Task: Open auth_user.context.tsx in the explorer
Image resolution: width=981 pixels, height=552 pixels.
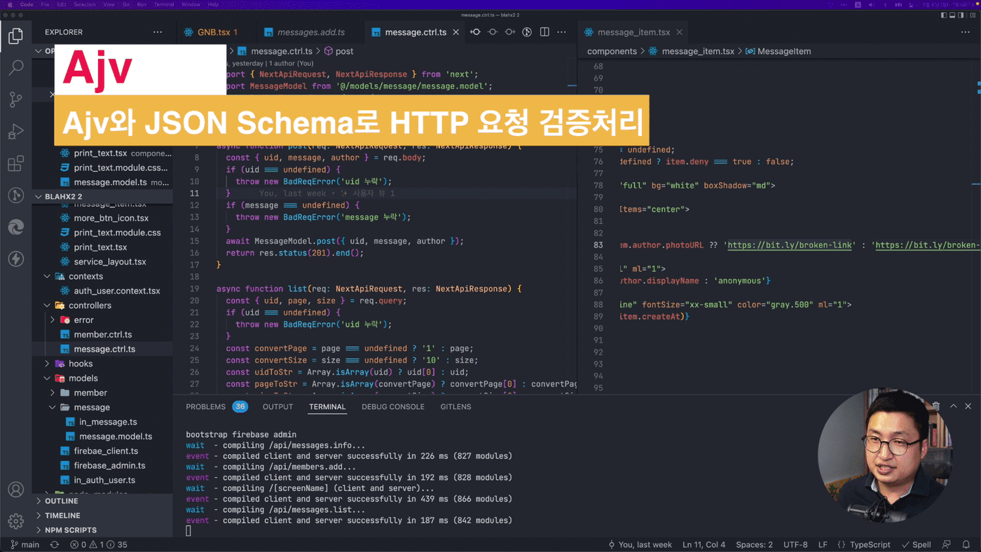Action: pos(102,291)
